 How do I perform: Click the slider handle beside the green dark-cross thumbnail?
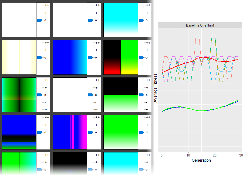tap(40, 95)
